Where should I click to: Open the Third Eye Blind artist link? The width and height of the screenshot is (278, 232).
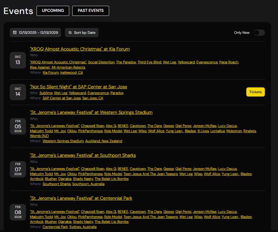coord(149,62)
